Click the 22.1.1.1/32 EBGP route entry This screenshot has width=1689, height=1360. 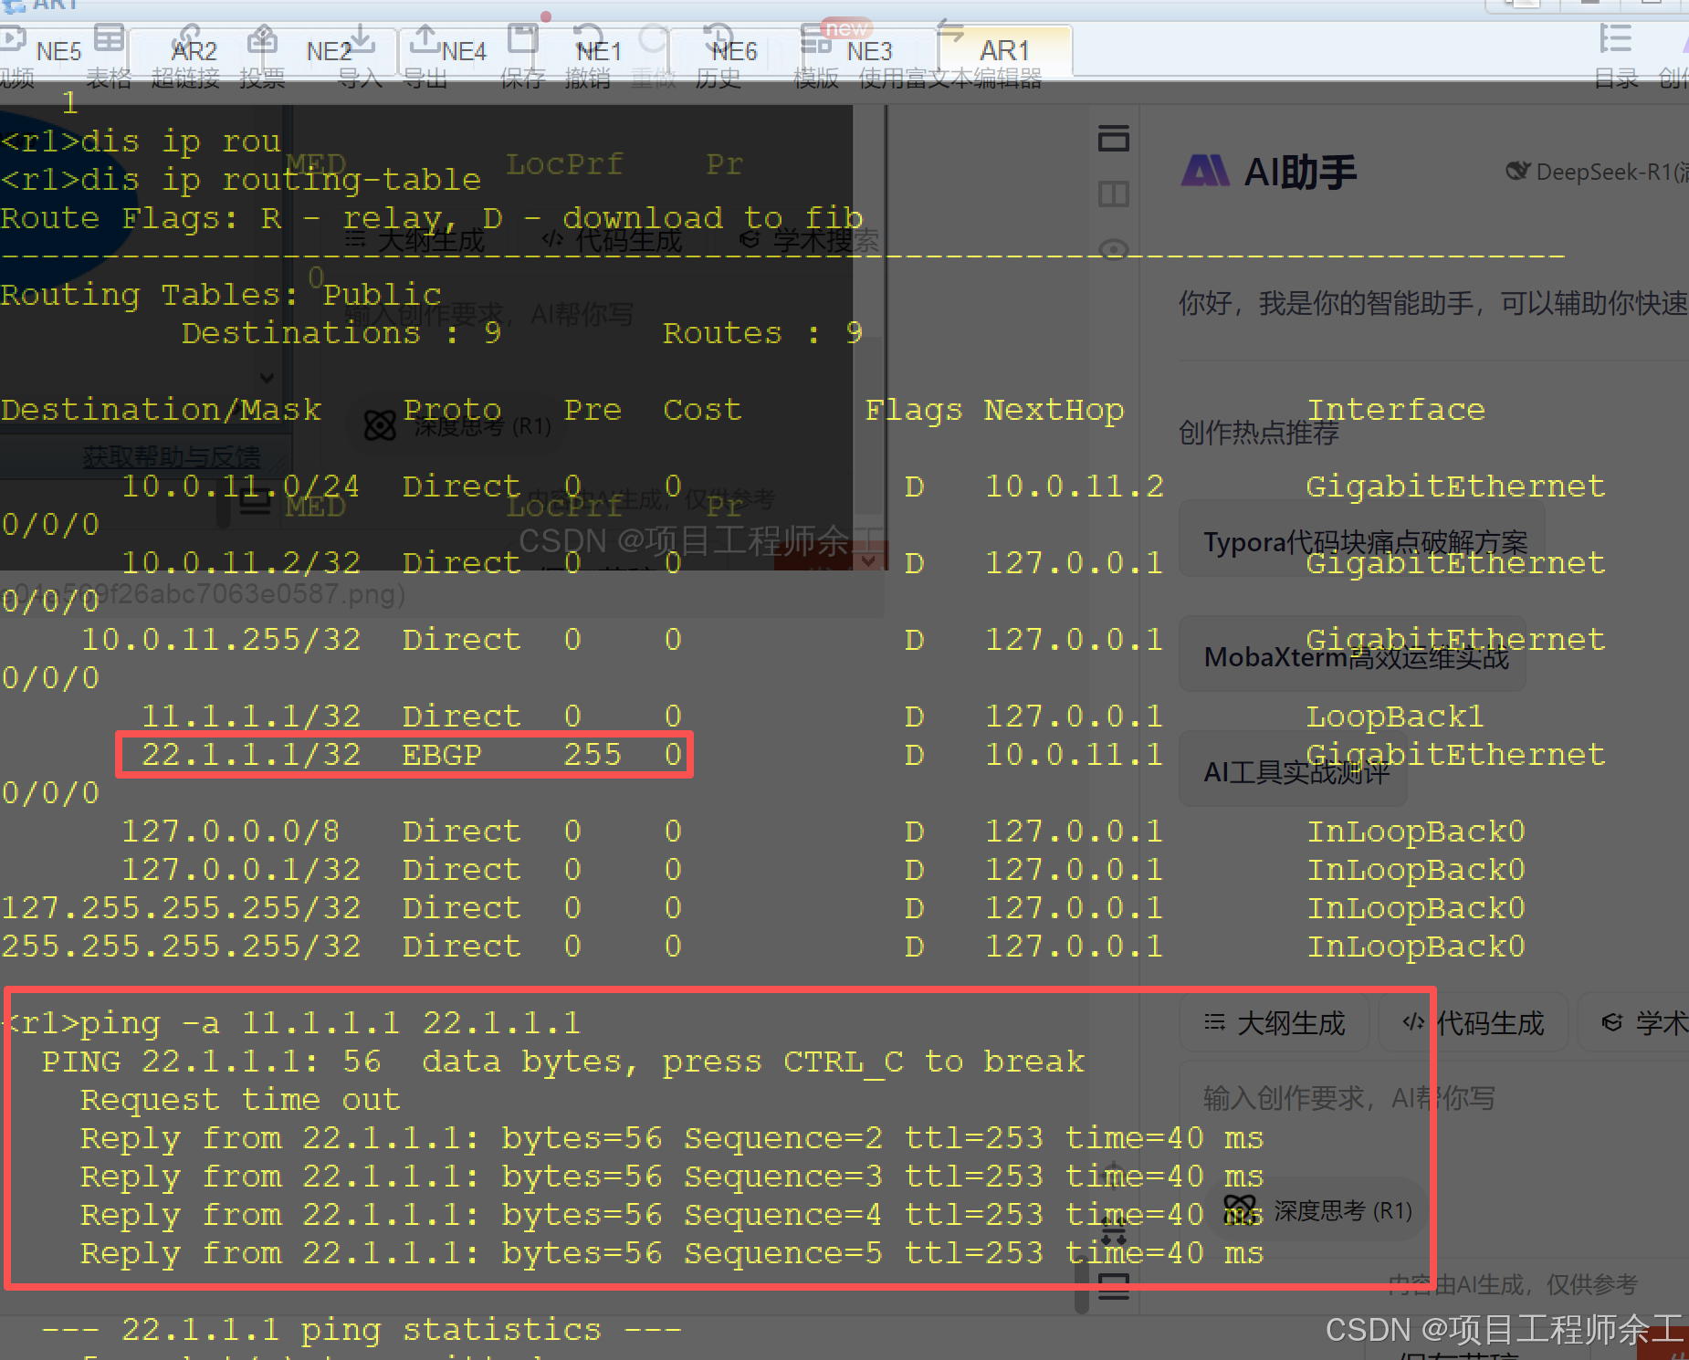click(404, 754)
